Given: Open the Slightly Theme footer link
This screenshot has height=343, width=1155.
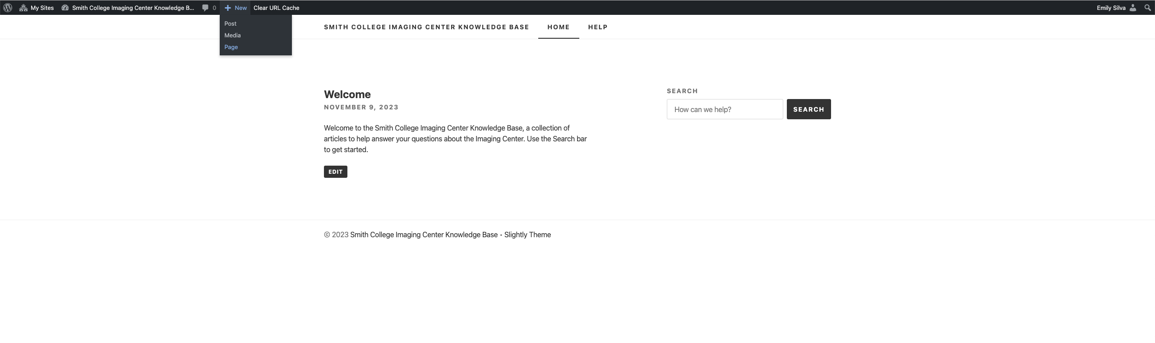Looking at the screenshot, I should pos(527,235).
